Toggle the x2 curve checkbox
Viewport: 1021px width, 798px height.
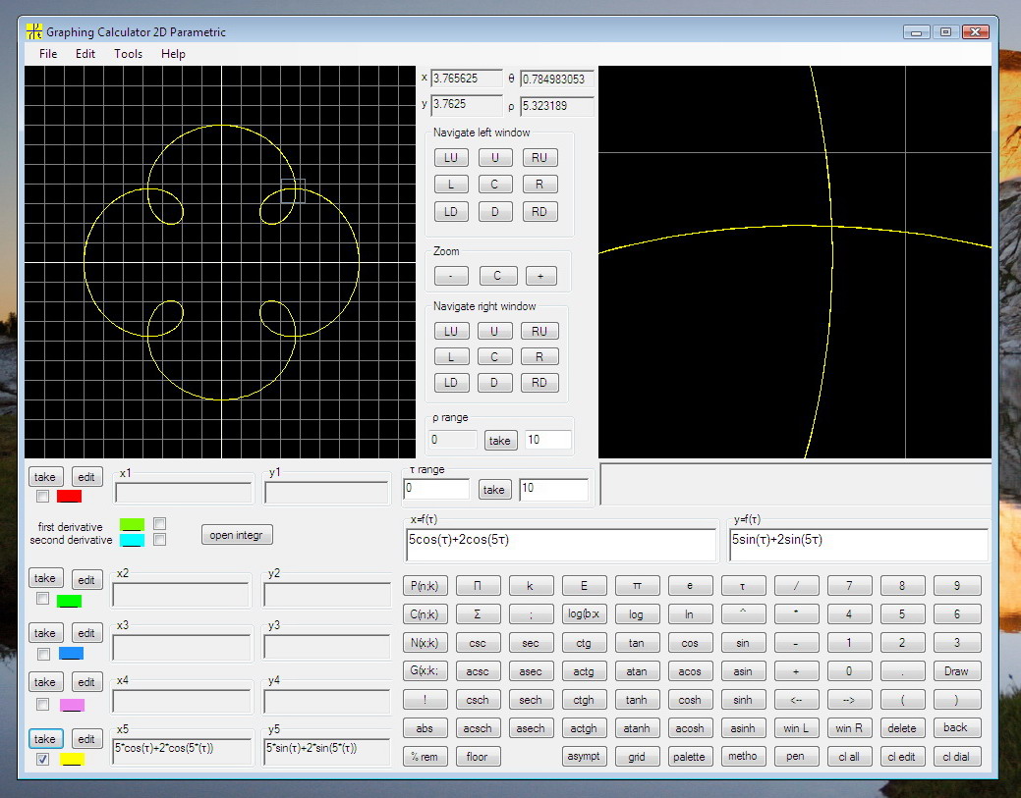43,599
